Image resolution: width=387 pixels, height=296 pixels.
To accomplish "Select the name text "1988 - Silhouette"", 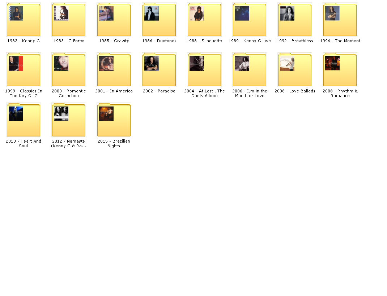I will click(x=204, y=41).
